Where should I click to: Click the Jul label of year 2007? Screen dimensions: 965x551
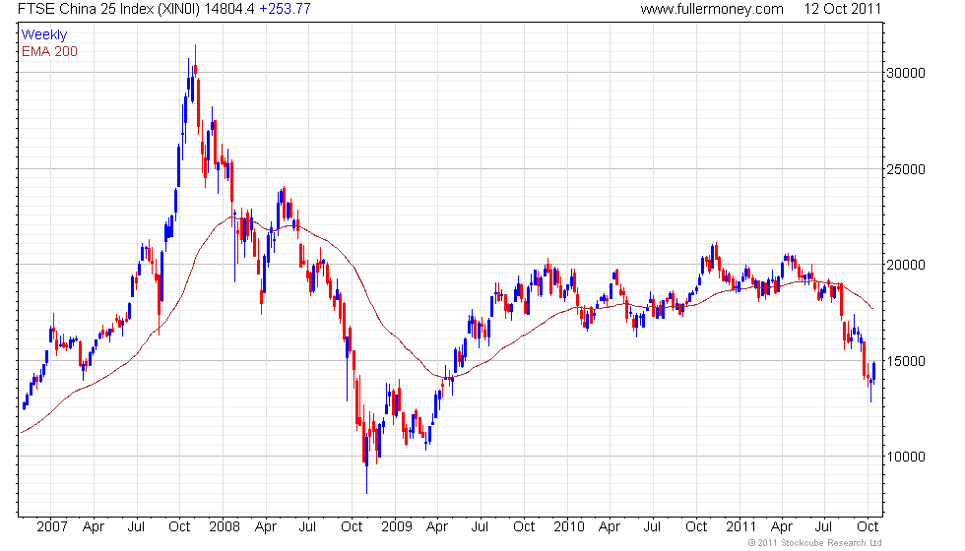coord(136,527)
